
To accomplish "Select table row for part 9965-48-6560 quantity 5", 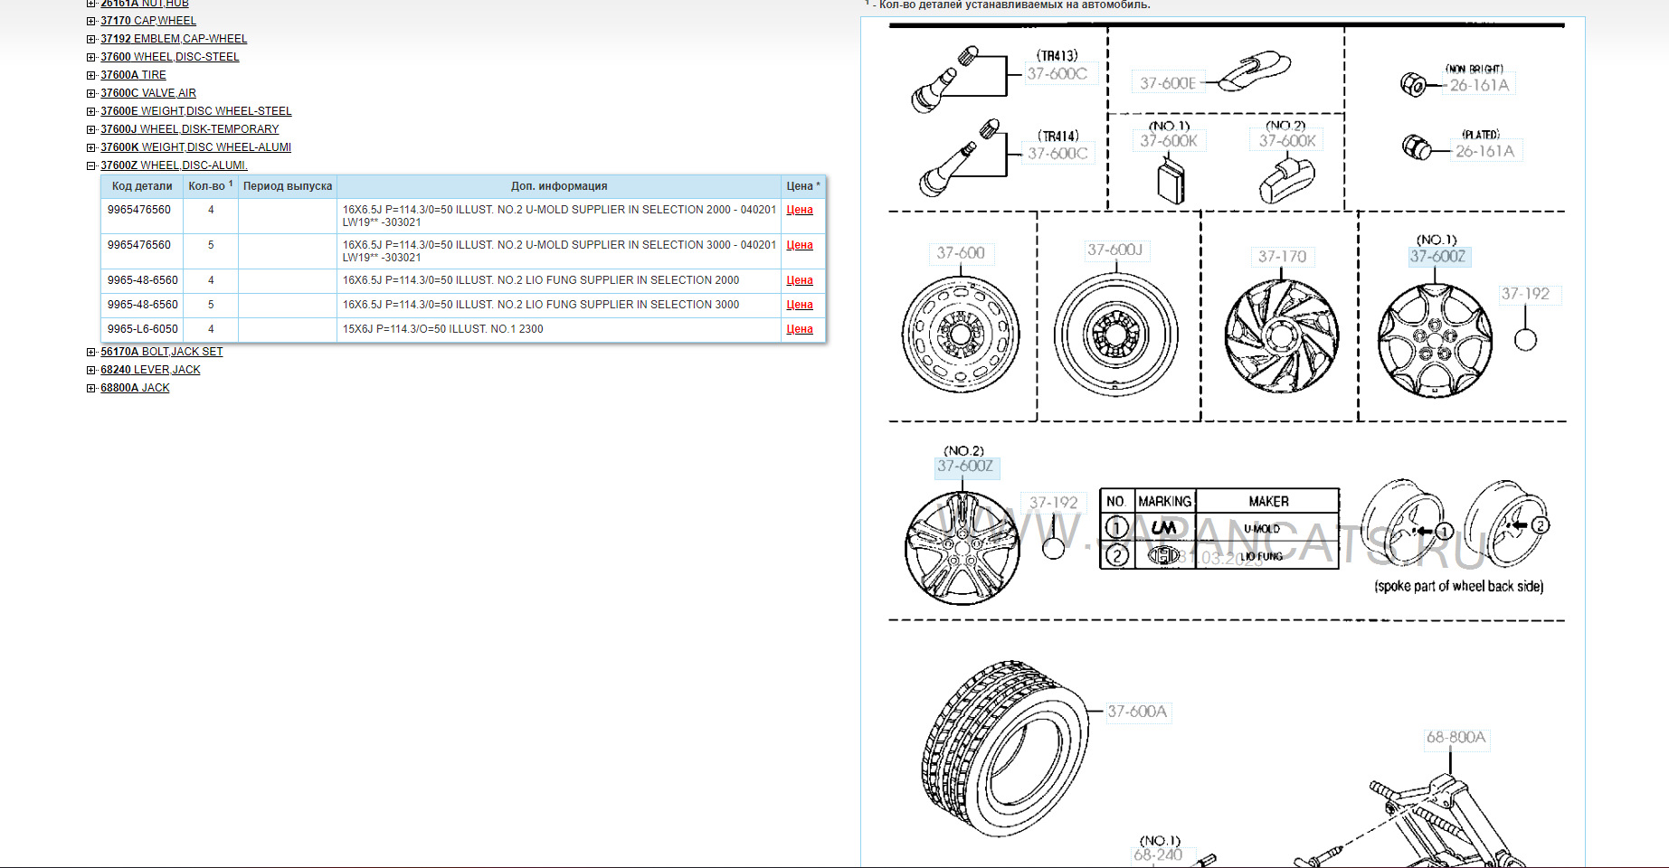I will tap(463, 305).
